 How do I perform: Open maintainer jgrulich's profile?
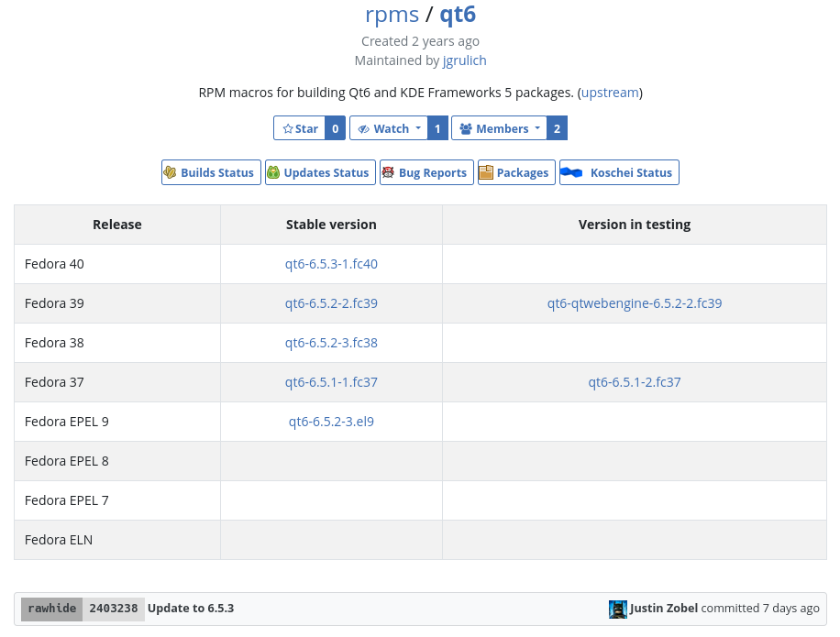464,60
